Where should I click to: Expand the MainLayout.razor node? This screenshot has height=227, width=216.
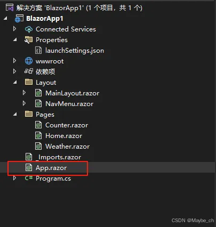[x=24, y=93]
